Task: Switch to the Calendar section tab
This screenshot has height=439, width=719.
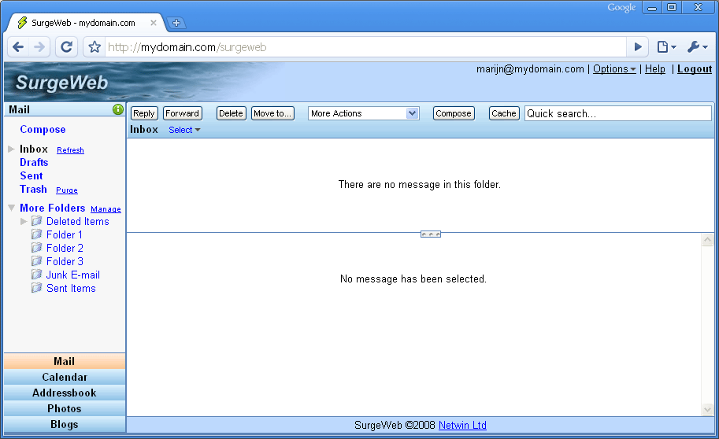Action: [x=65, y=377]
